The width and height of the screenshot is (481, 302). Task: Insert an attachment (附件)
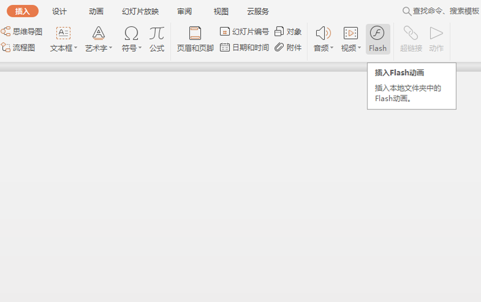[288, 48]
